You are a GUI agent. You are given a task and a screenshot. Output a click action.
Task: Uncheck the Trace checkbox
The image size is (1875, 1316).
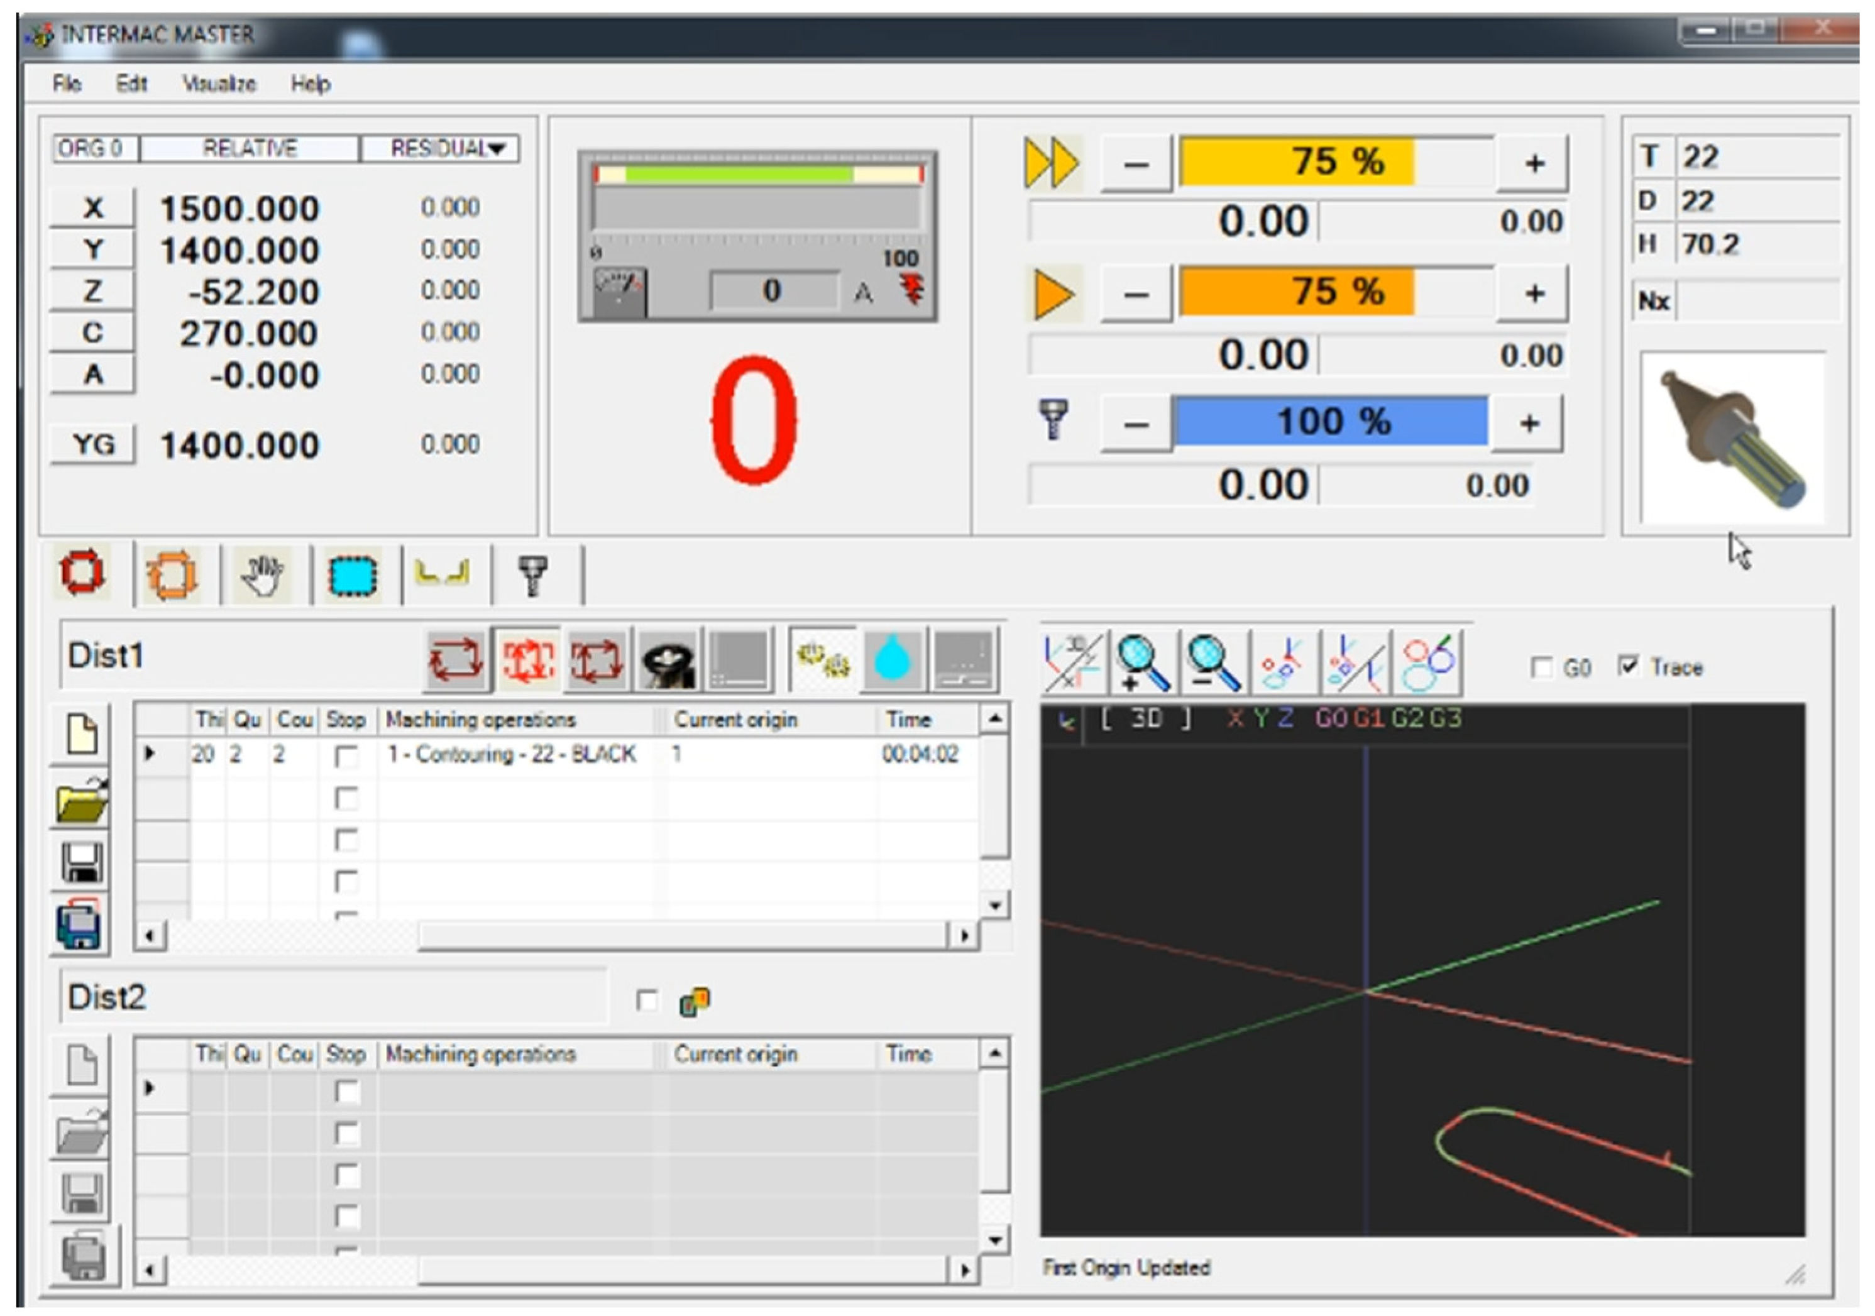1627,666
